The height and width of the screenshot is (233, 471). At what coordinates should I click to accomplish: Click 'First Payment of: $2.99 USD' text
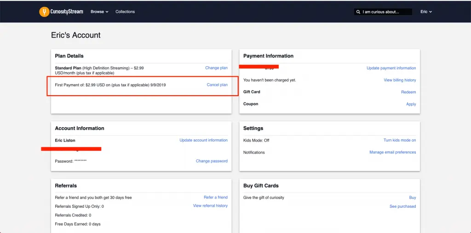pyautogui.click(x=110, y=85)
